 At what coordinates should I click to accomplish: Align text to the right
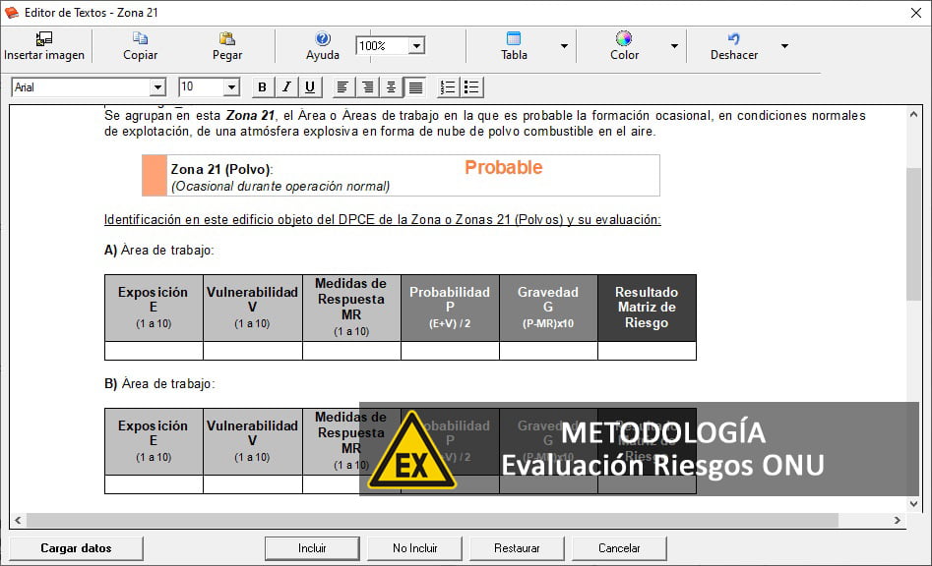coord(367,87)
